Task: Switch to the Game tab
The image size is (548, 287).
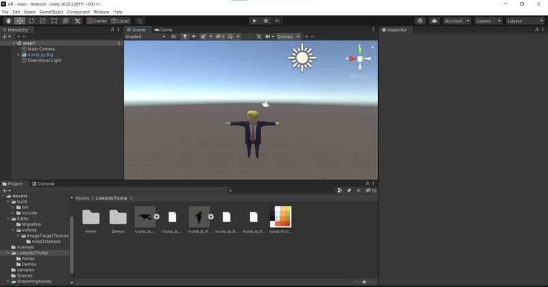Action: pyautogui.click(x=163, y=30)
